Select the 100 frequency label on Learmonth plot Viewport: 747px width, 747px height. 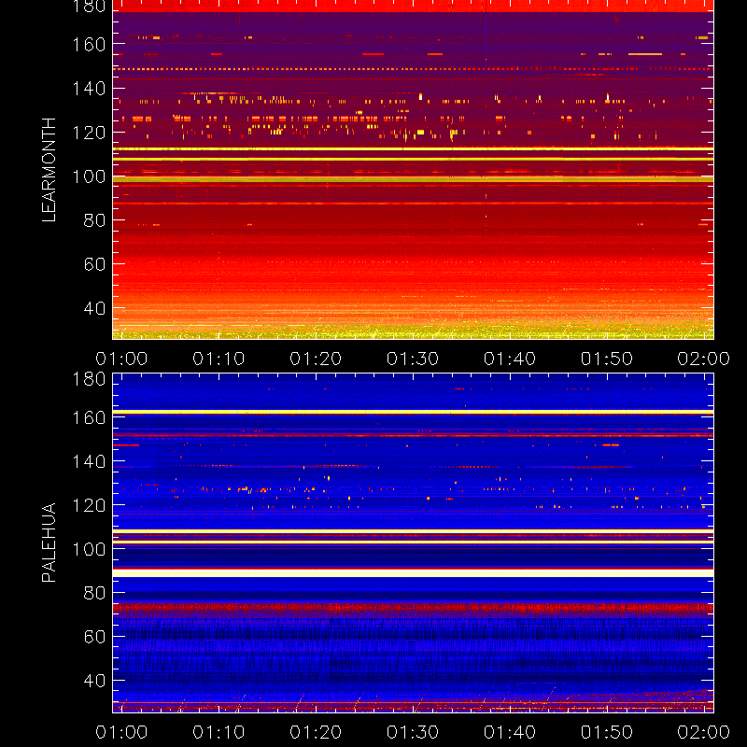(x=89, y=176)
